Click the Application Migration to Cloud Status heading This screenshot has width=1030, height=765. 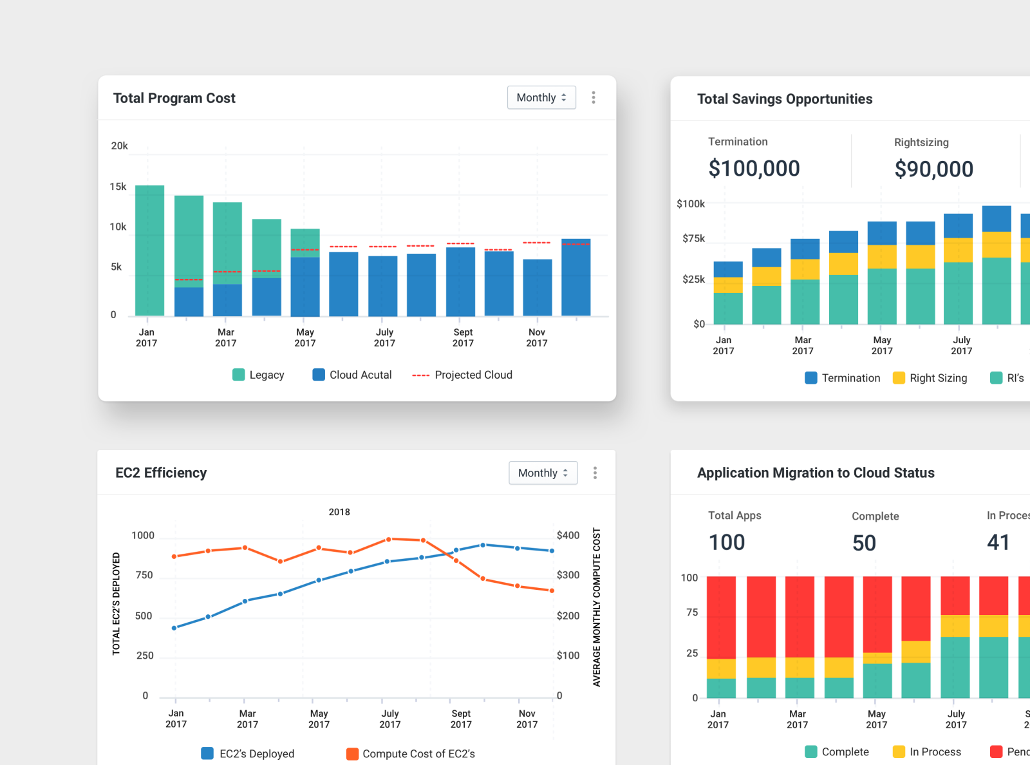click(816, 473)
